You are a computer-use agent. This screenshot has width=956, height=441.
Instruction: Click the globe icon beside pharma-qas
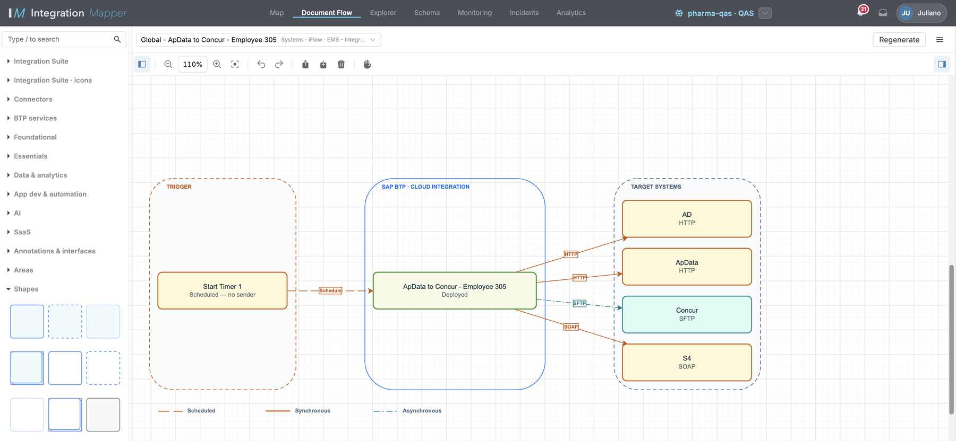click(679, 13)
